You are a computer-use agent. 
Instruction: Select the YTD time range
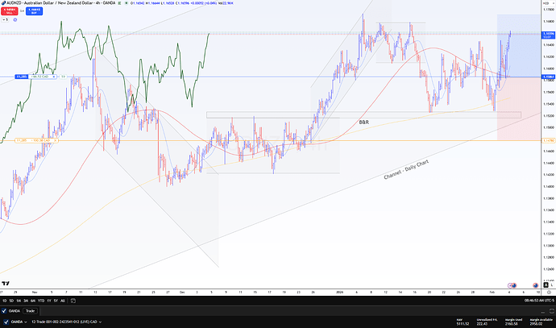point(41,301)
